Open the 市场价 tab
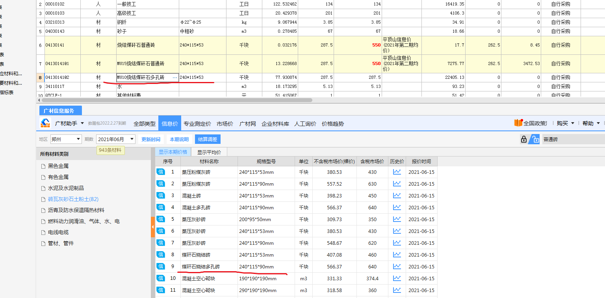Screen dimensions: 605x298 click(x=225, y=123)
